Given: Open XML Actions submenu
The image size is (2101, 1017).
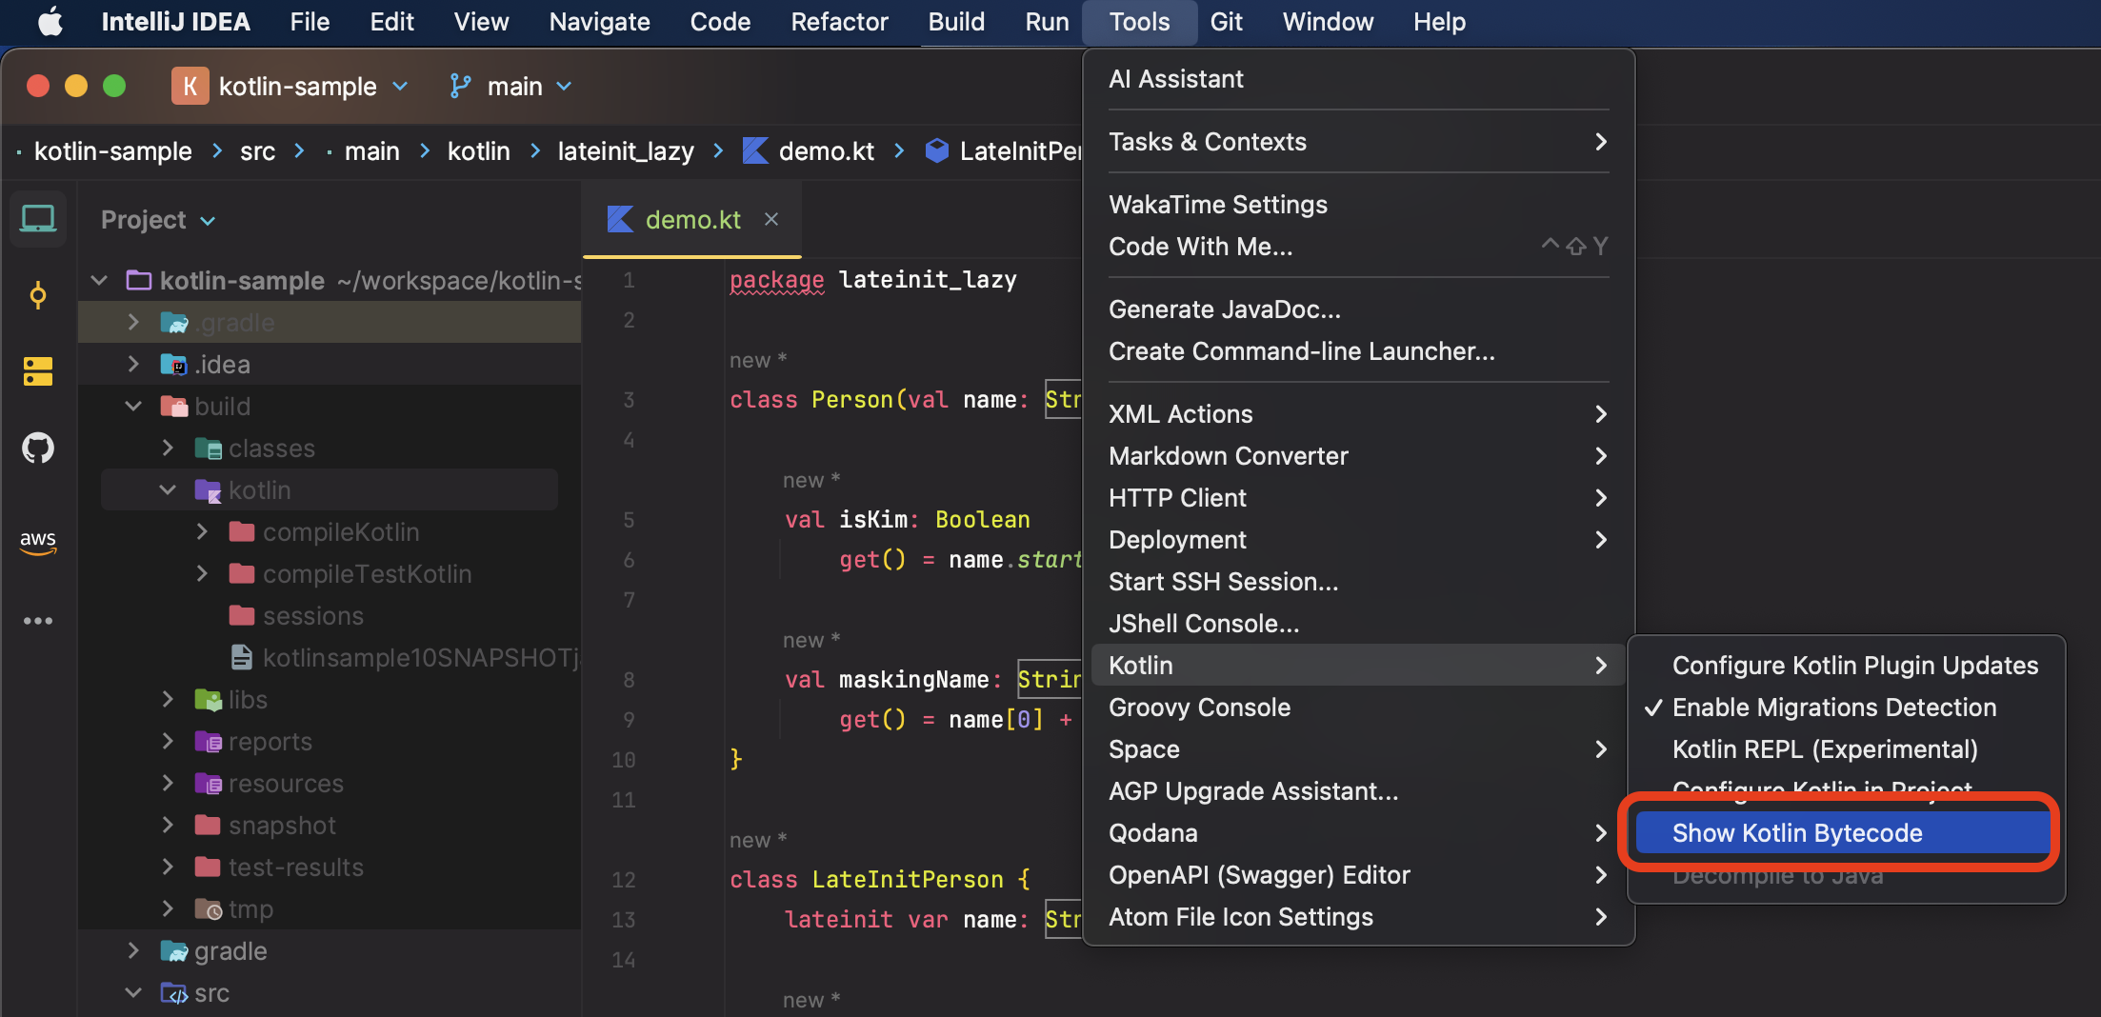Looking at the screenshot, I should coord(1358,414).
